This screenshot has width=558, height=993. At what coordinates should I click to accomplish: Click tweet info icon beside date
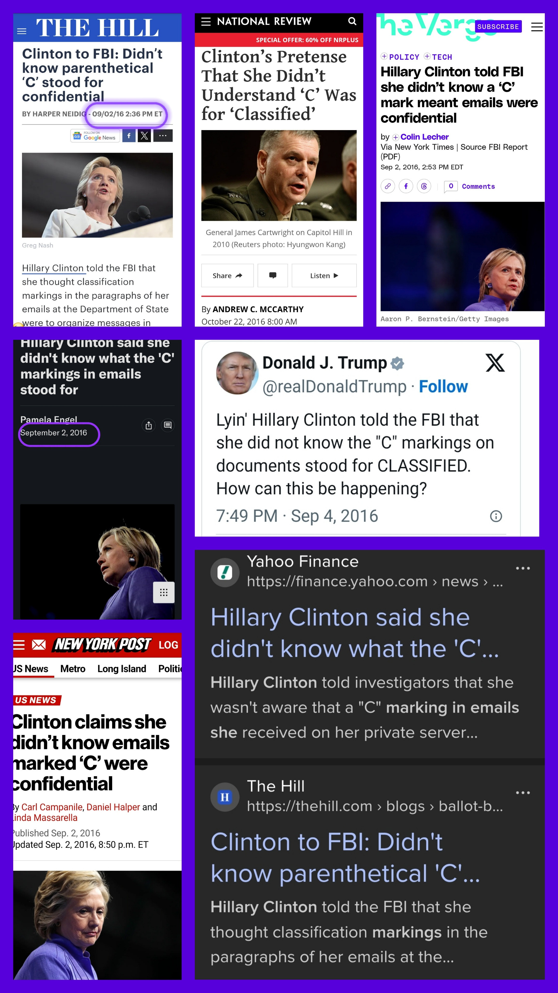pyautogui.click(x=496, y=516)
